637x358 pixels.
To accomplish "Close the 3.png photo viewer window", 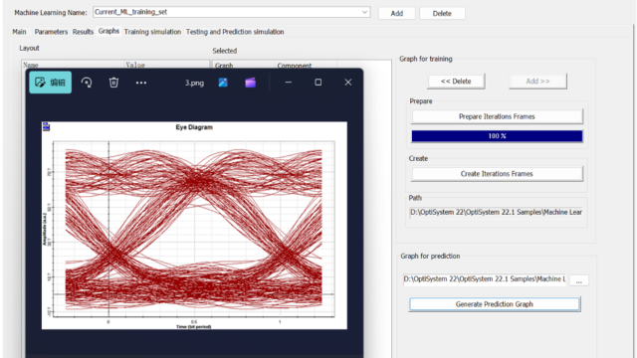I will 348,83.
